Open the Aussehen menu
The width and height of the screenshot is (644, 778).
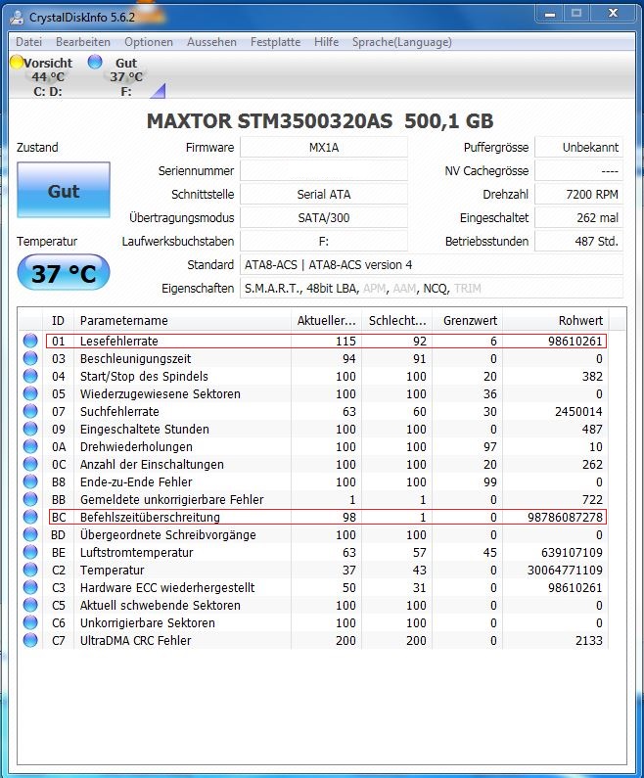(211, 42)
